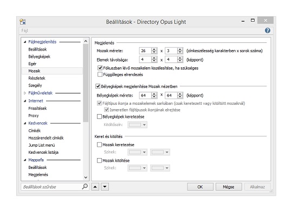Toggle Fókuszban lévő mozaikelem kiszélesítése checkbox
Viewport: 298px width, 220px height.
pyautogui.click(x=100, y=68)
